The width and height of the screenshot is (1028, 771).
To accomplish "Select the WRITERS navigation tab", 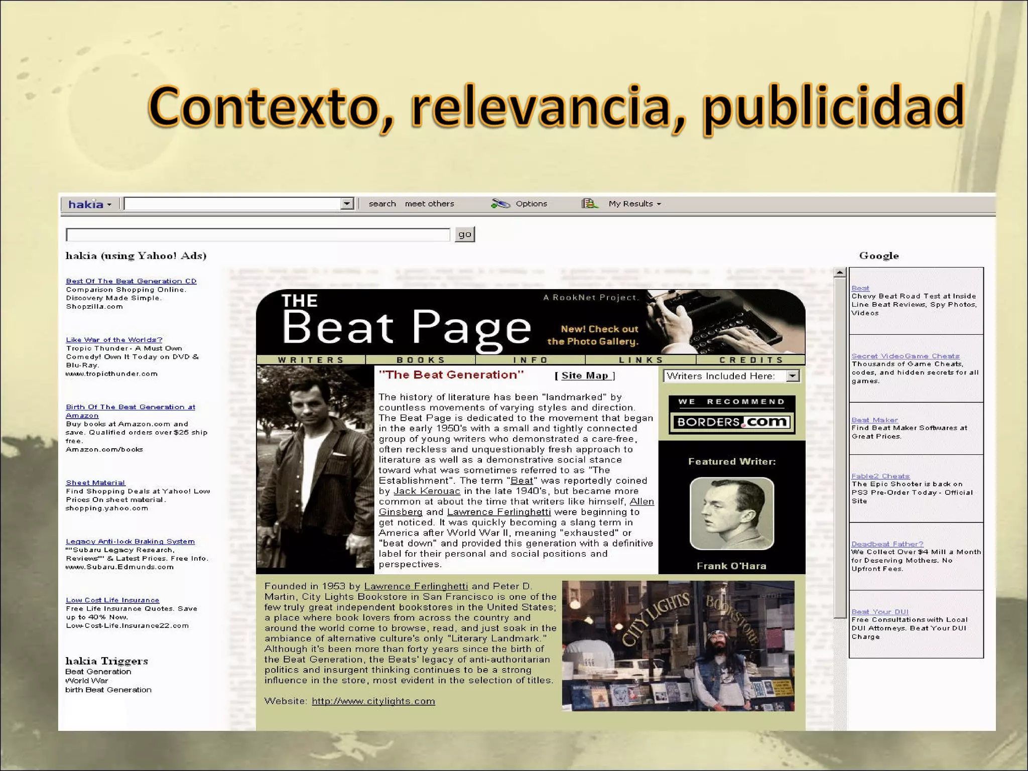I will pos(311,360).
